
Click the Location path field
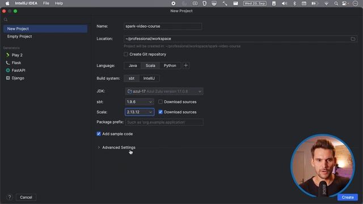coord(240,39)
